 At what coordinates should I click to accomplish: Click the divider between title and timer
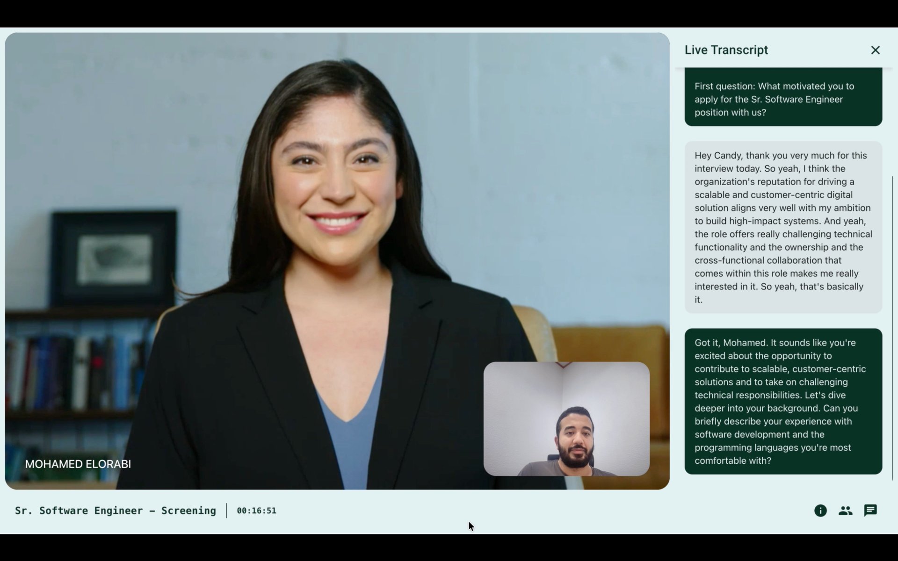[227, 511]
